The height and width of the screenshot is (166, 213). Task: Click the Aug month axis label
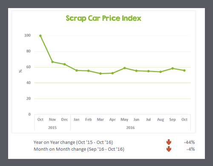click(x=161, y=120)
